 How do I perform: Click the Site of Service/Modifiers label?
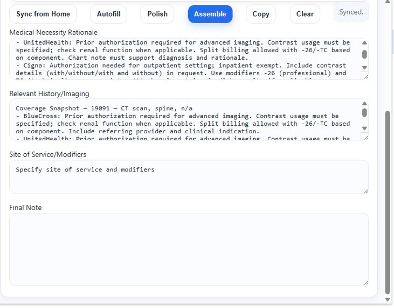coord(48,154)
